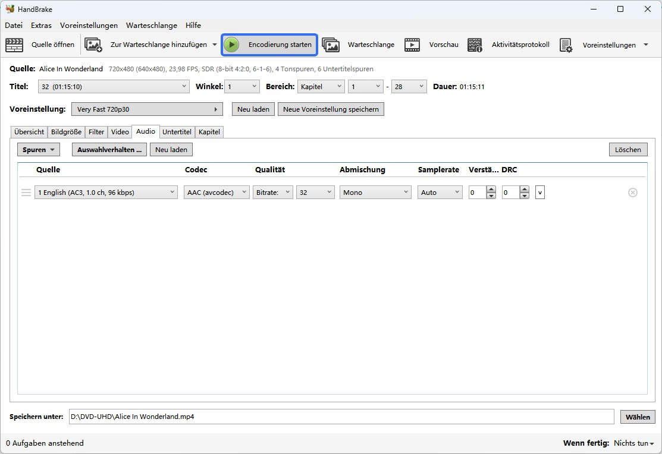Viewport: 662px width, 454px height.
Task: Click the Speichern unter path field
Action: tap(341, 417)
